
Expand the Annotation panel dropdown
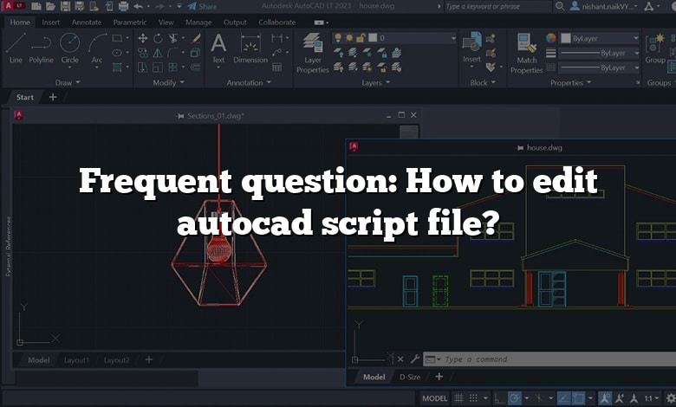[249, 82]
